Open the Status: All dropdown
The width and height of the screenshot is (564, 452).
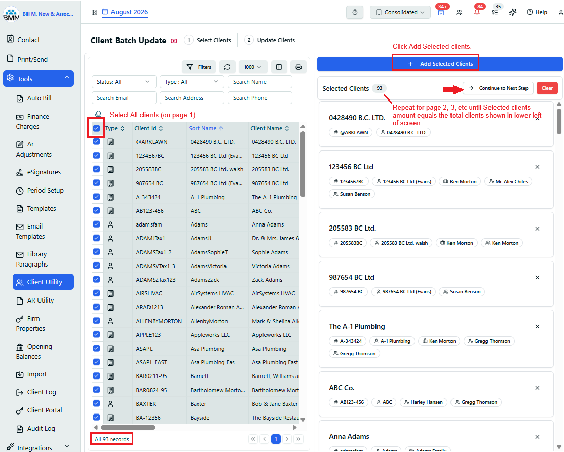(124, 82)
